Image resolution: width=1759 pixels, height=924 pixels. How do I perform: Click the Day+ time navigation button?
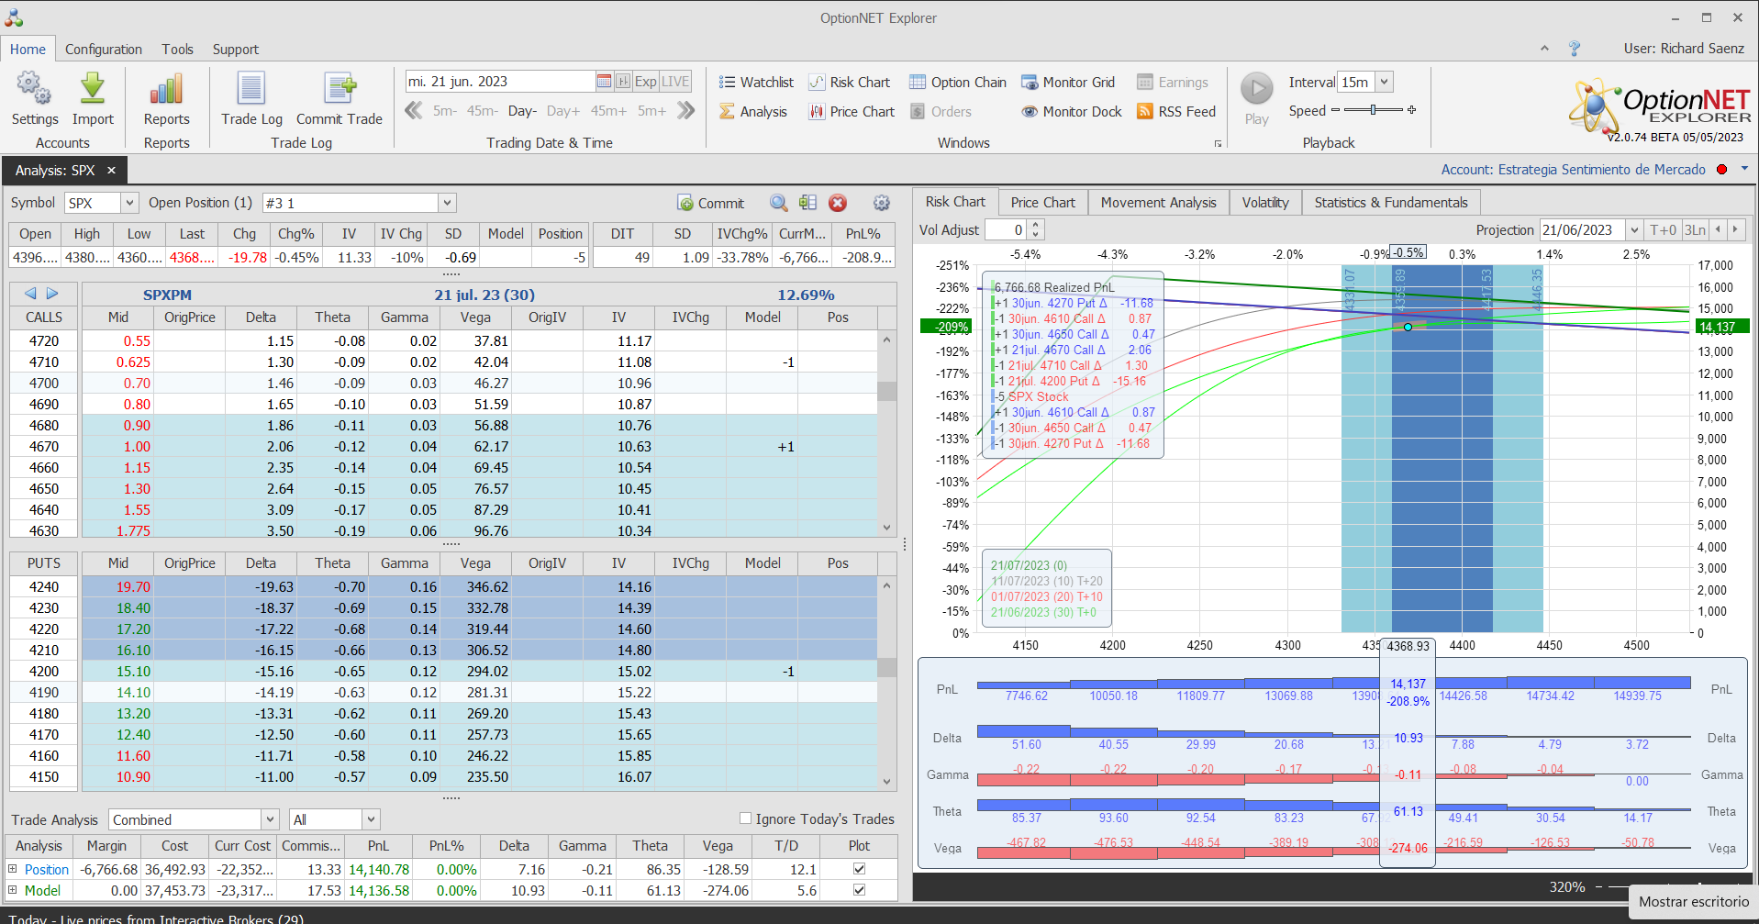(x=562, y=111)
